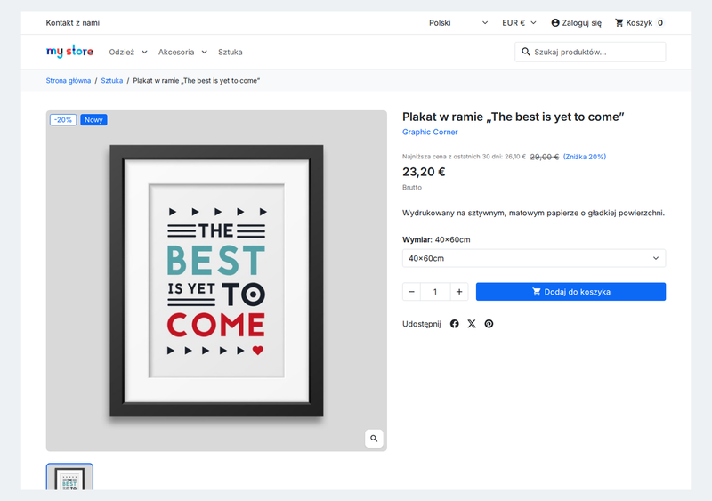Click the 23,20 € price
Image resolution: width=712 pixels, height=501 pixels.
click(424, 172)
